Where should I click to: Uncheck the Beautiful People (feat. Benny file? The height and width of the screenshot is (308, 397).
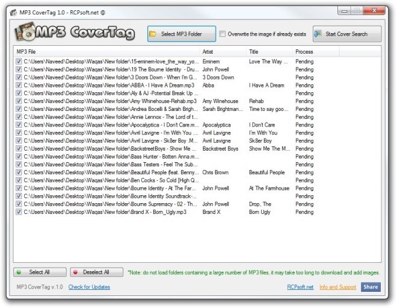[x=19, y=172]
